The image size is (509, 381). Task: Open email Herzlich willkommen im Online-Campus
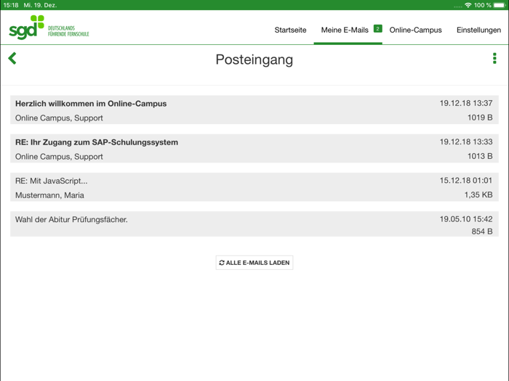(254, 110)
